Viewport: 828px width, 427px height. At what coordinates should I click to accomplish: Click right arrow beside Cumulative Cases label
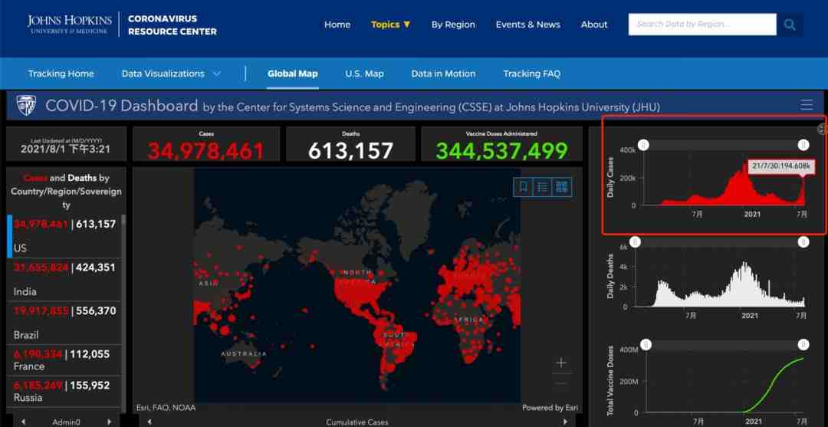click(x=566, y=422)
